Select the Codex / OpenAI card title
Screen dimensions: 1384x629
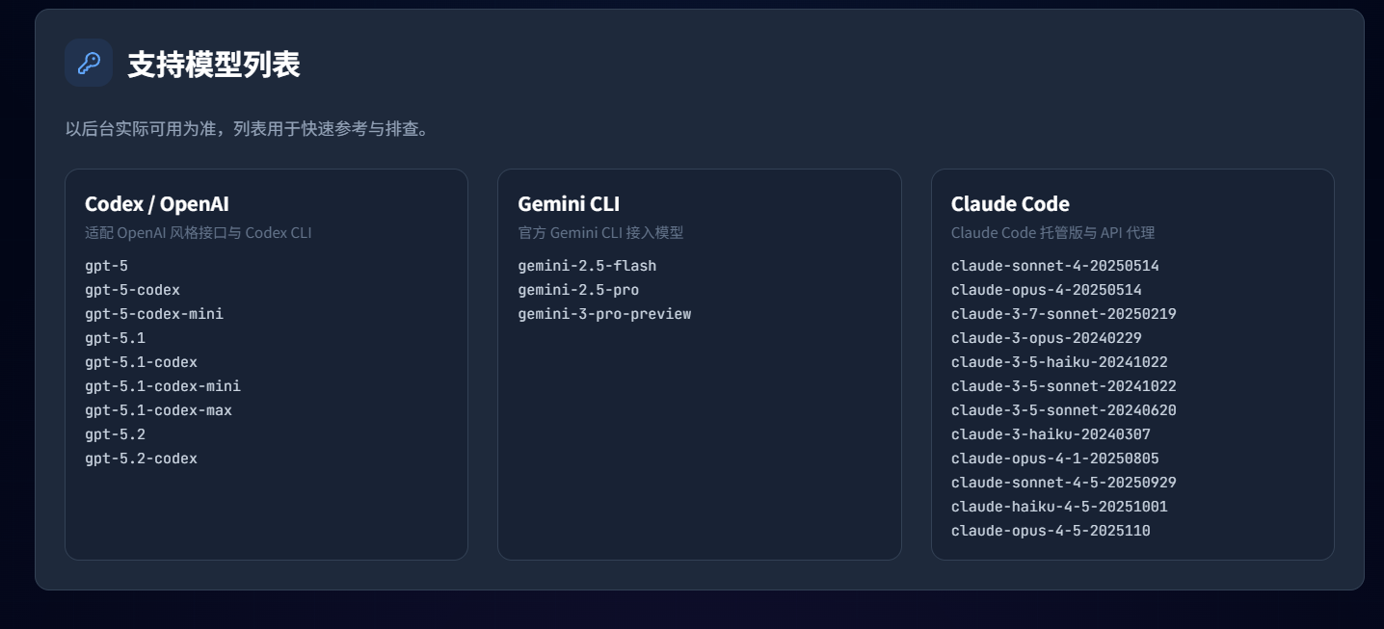[157, 204]
